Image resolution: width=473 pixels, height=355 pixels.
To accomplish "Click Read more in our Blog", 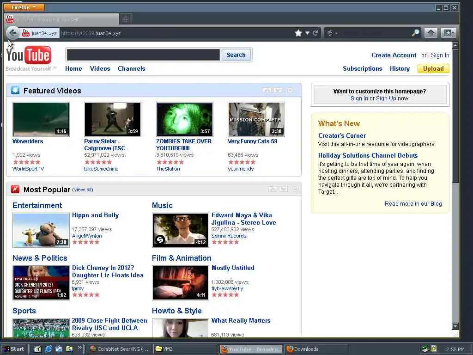I will coord(413,204).
